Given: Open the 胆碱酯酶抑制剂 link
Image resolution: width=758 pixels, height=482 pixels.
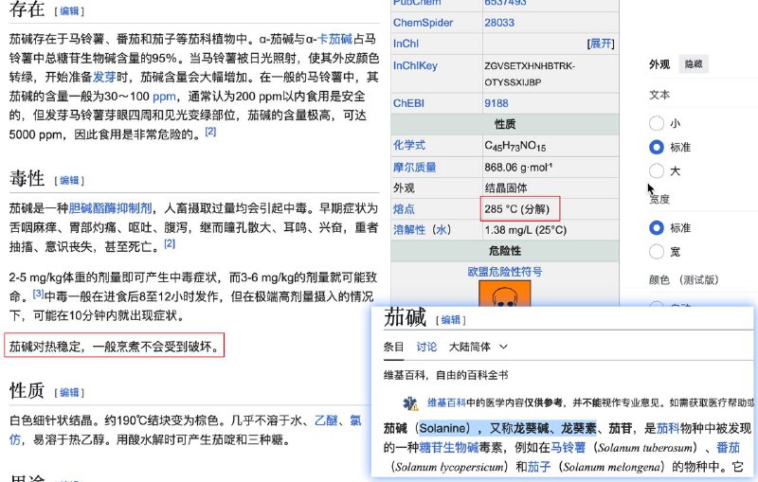Looking at the screenshot, I should [x=110, y=208].
